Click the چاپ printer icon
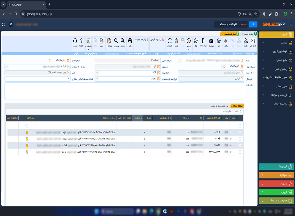 click(x=130, y=41)
